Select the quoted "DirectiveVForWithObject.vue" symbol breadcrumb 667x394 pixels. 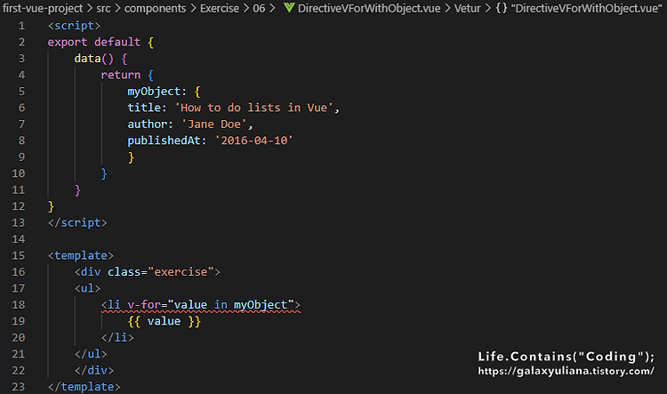point(586,8)
